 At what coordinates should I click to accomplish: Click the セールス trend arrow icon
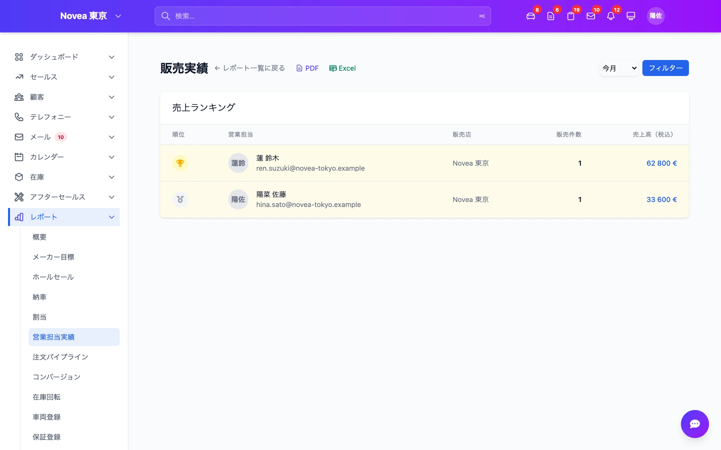click(x=19, y=77)
